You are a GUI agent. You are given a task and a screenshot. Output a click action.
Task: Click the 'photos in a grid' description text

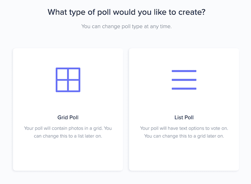tap(85, 128)
